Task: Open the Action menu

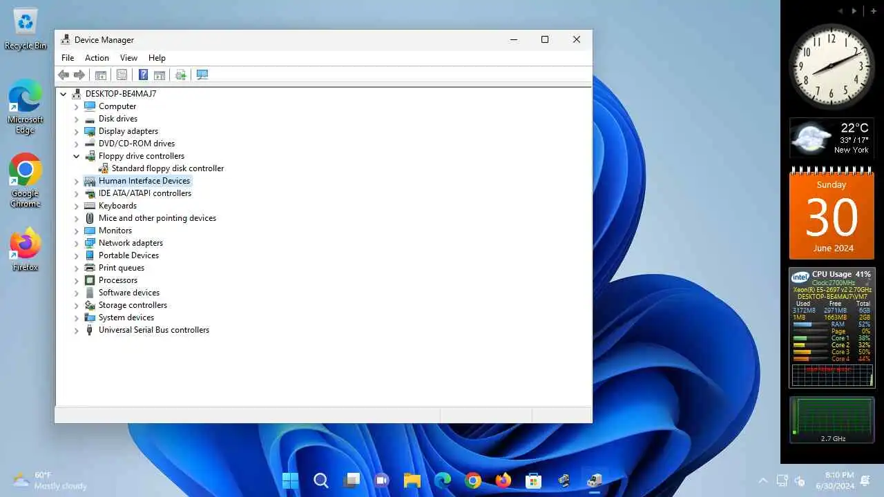Action: coord(97,58)
